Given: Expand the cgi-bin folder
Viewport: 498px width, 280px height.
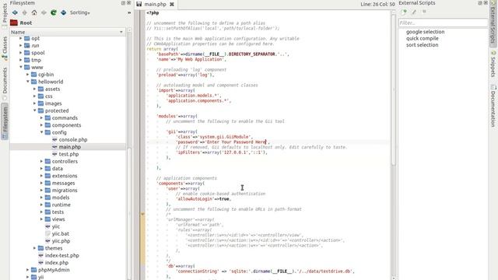Looking at the screenshot, I should [28, 75].
